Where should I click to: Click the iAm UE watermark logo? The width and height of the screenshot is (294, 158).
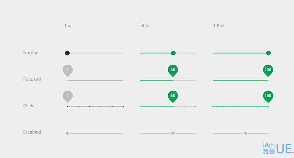coord(278,148)
